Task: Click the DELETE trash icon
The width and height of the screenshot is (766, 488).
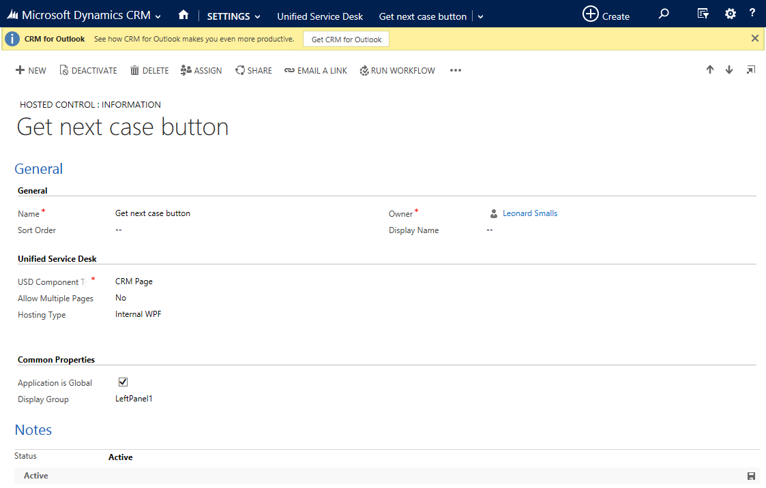Action: pyautogui.click(x=135, y=70)
